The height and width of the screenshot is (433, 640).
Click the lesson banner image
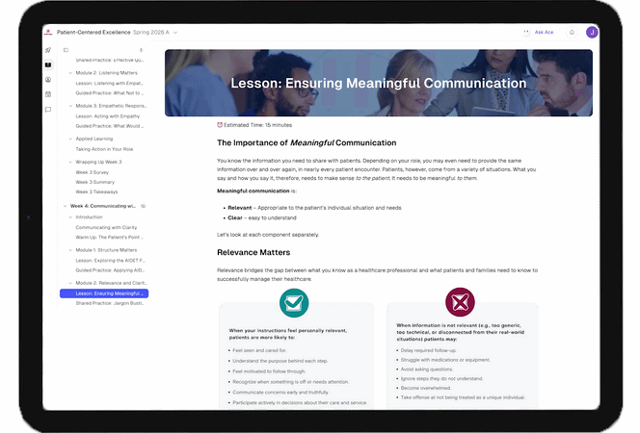(x=379, y=83)
